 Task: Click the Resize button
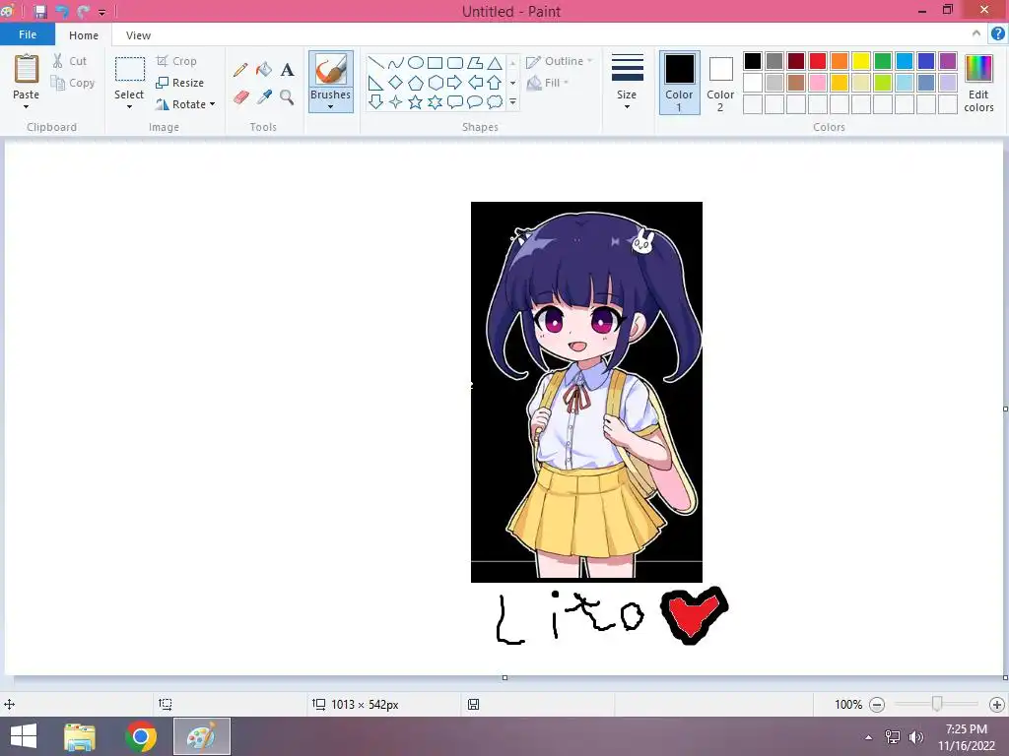[x=180, y=83]
